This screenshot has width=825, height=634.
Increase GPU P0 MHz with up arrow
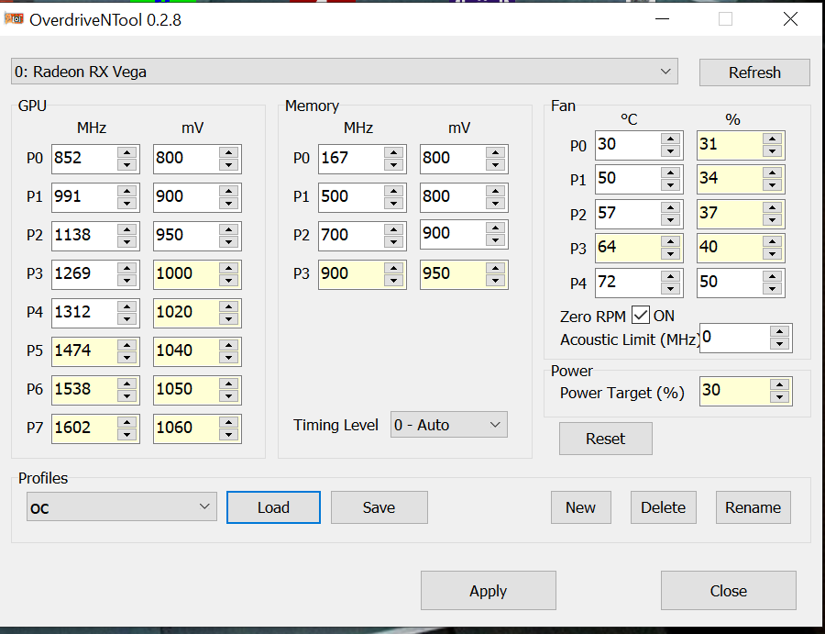click(126, 152)
